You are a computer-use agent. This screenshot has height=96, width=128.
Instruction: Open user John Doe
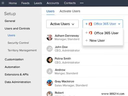coord(61,47)
